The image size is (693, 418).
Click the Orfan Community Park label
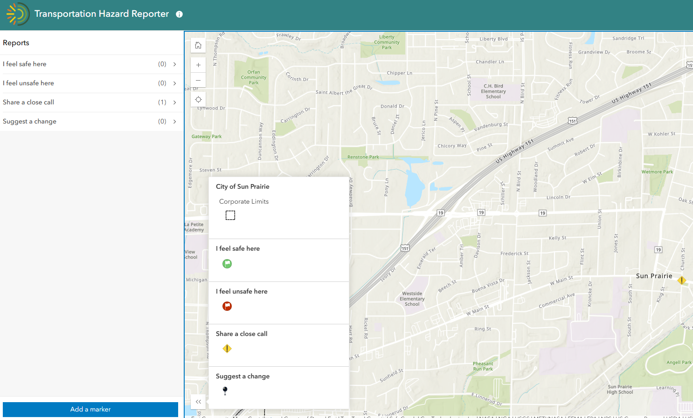tap(254, 78)
